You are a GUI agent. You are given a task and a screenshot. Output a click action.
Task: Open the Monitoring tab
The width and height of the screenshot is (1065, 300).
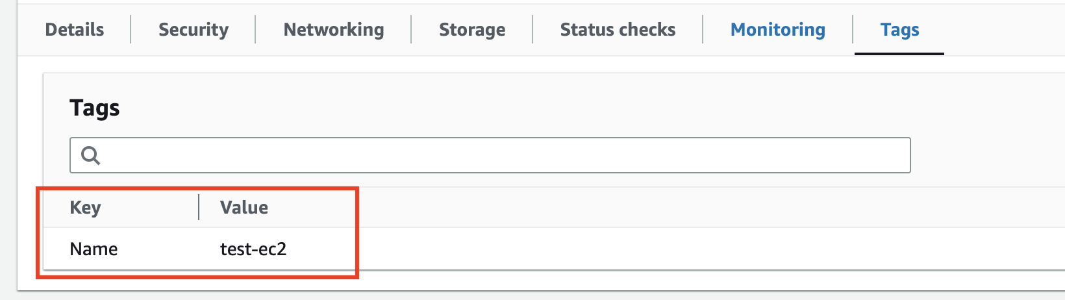tap(778, 30)
